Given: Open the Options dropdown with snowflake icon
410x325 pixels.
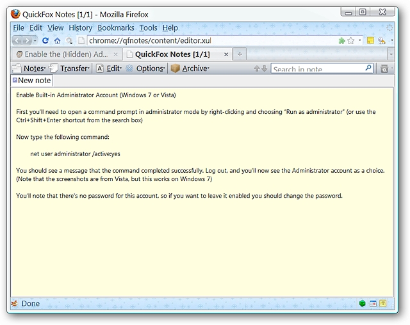Looking at the screenshot, I should click(145, 68).
